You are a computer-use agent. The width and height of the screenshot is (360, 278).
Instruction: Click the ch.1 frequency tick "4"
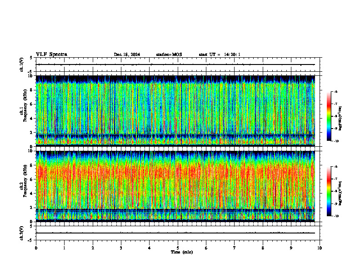[32, 119]
